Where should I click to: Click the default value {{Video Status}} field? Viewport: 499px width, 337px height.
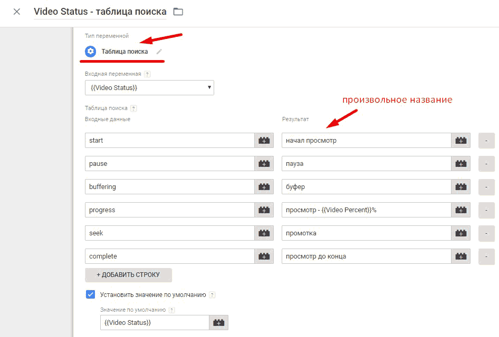point(154,322)
